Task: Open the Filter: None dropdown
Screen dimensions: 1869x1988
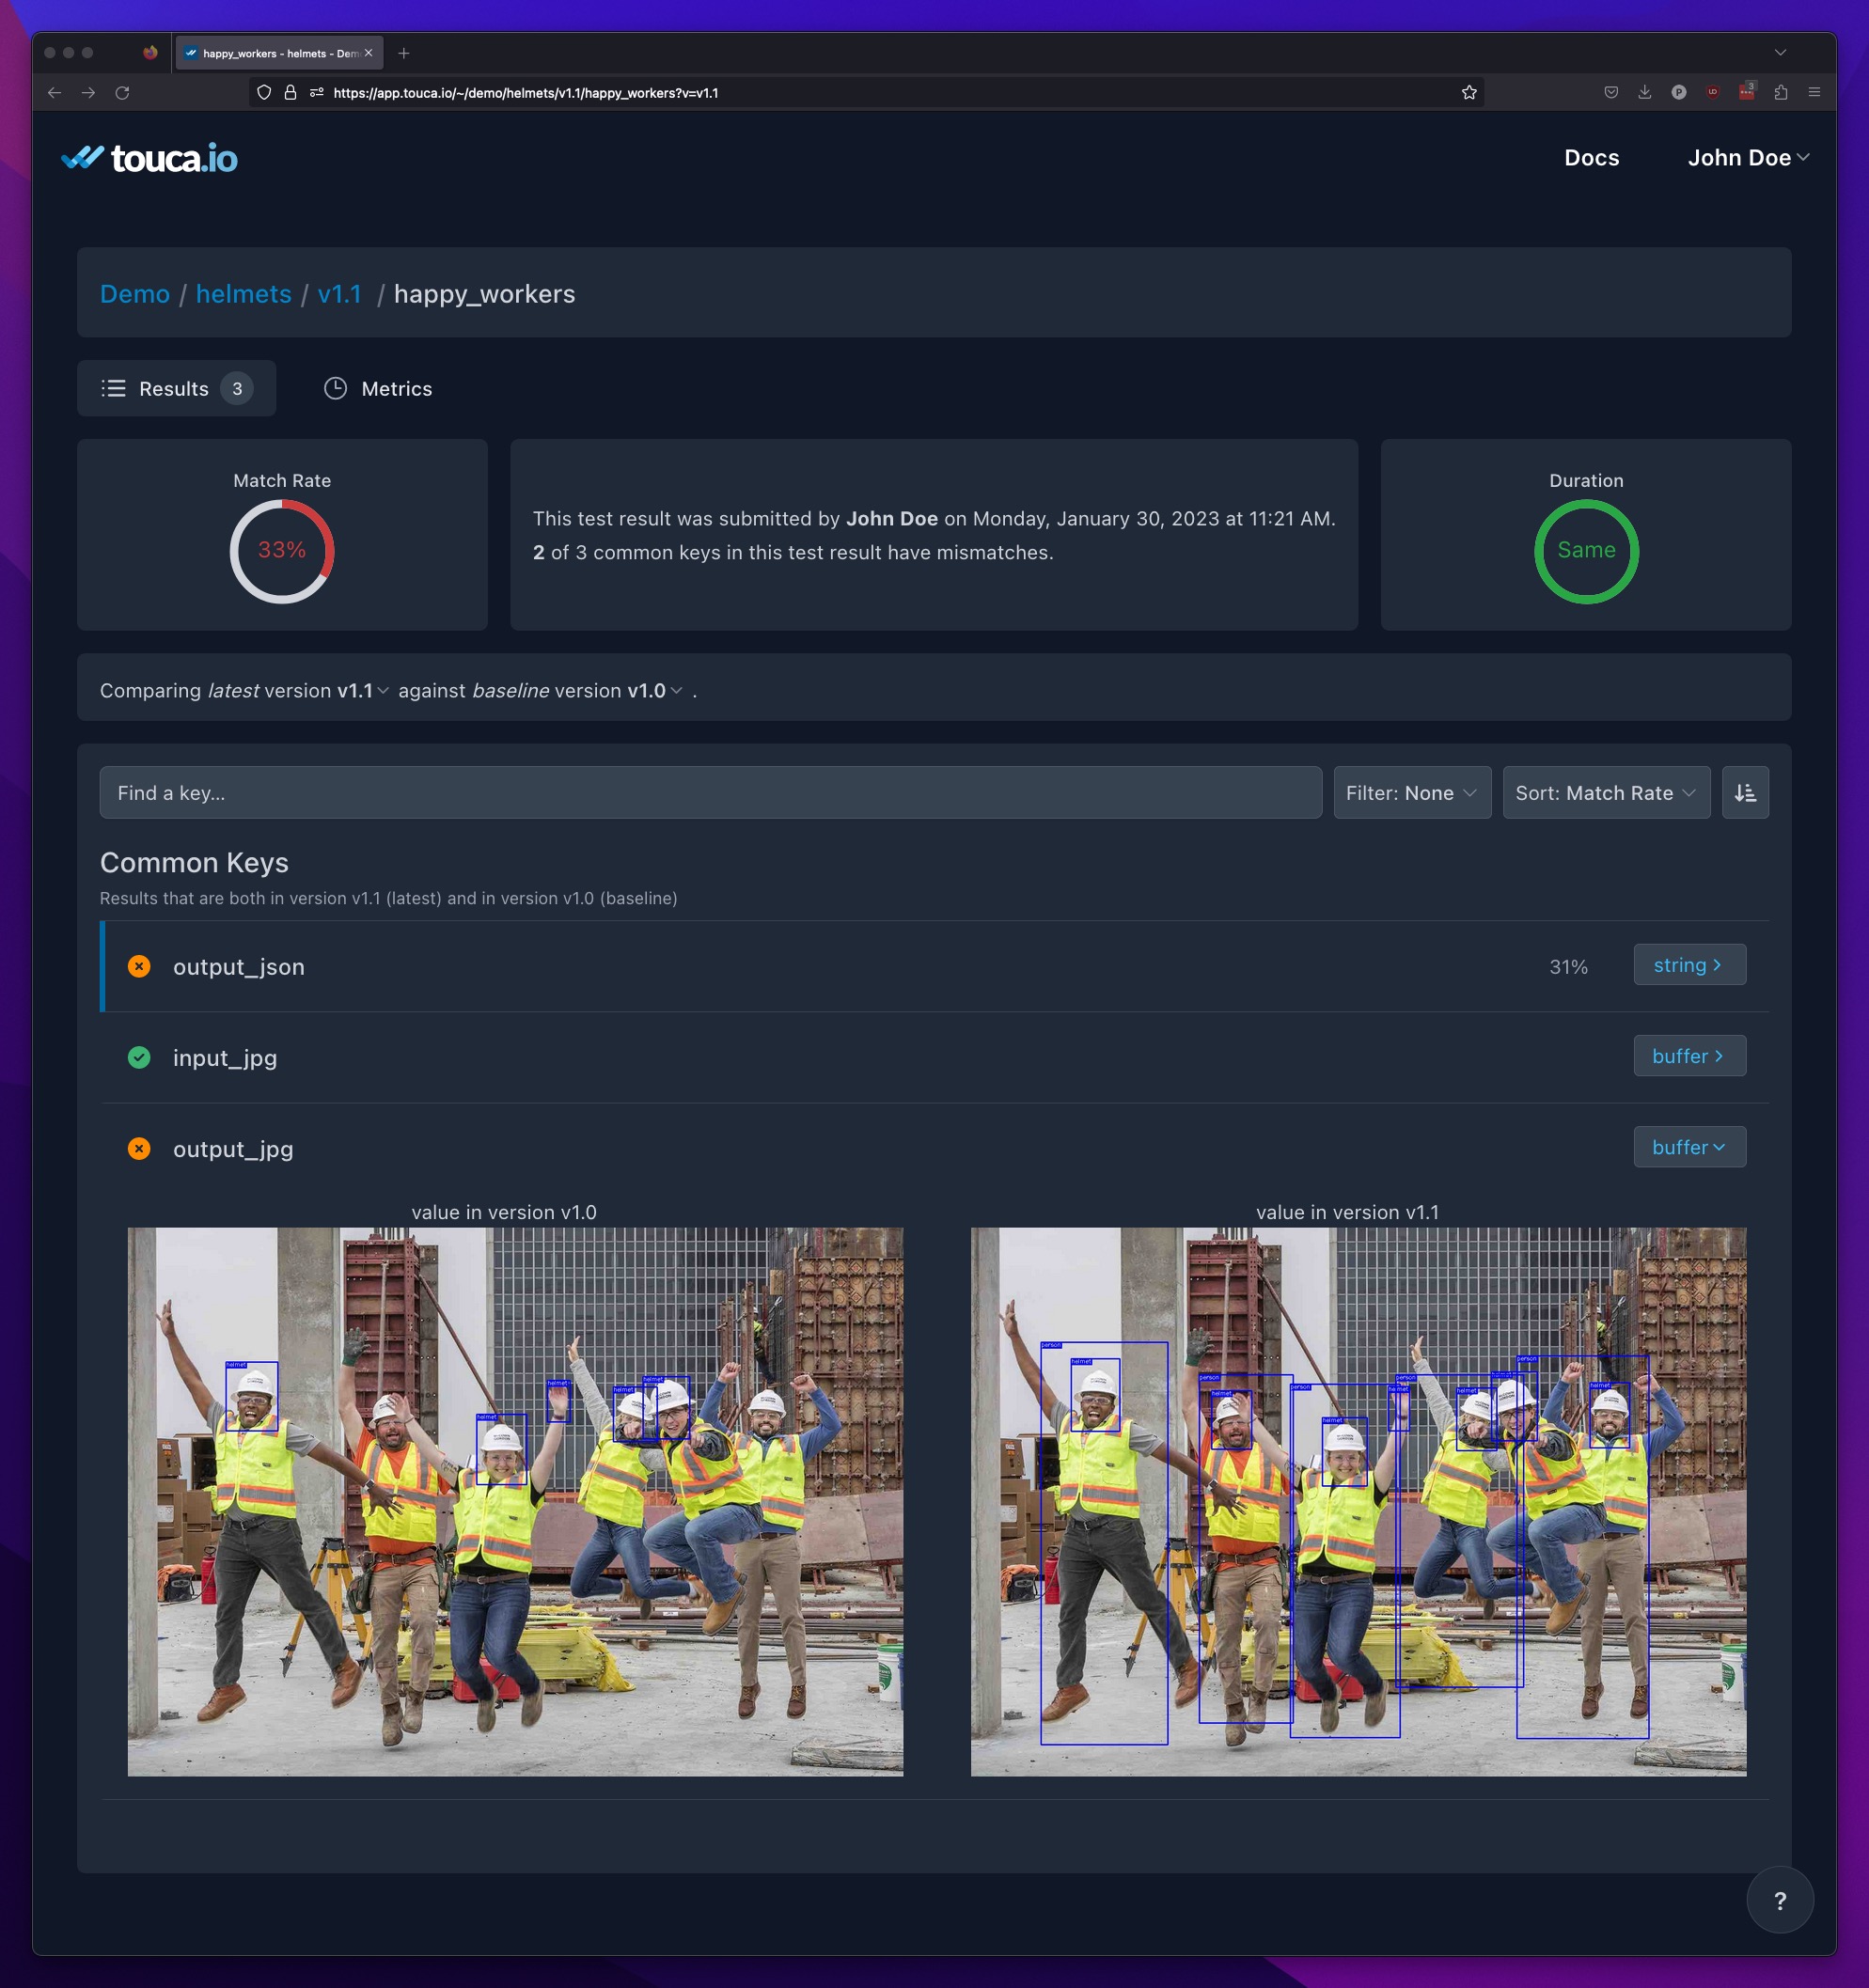Action: pyautogui.click(x=1411, y=793)
